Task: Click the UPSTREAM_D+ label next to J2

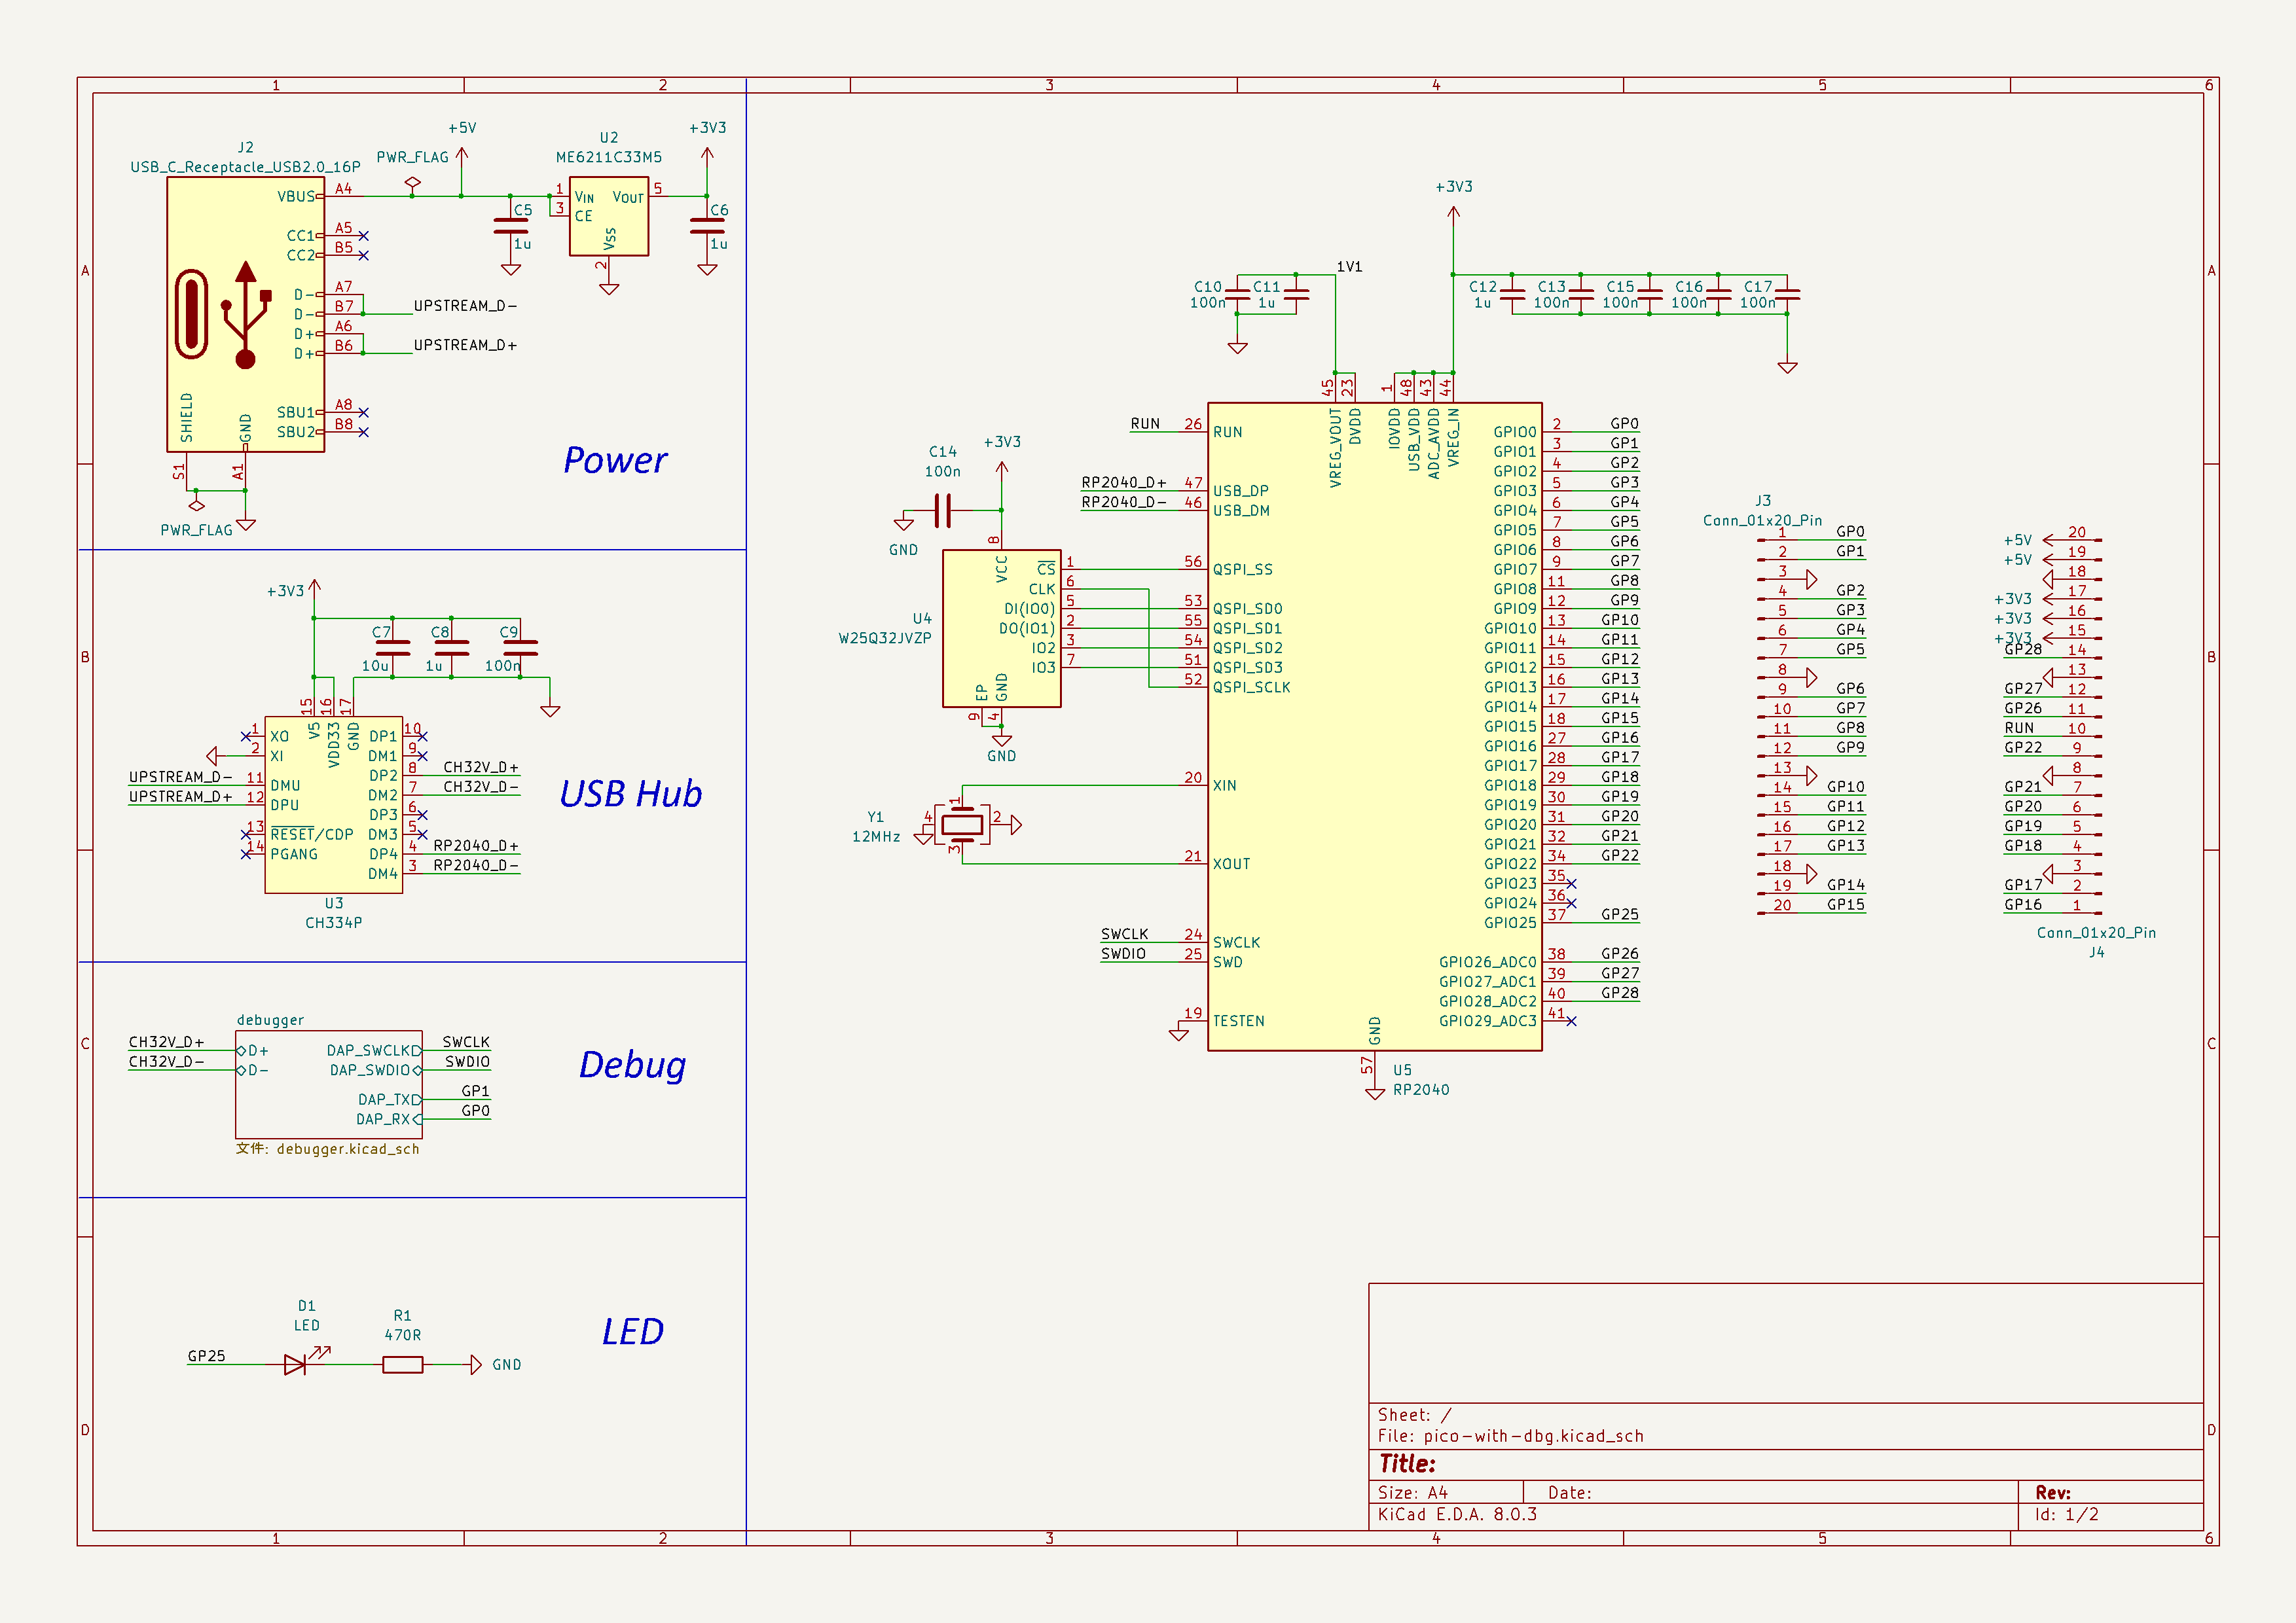Action: (465, 345)
